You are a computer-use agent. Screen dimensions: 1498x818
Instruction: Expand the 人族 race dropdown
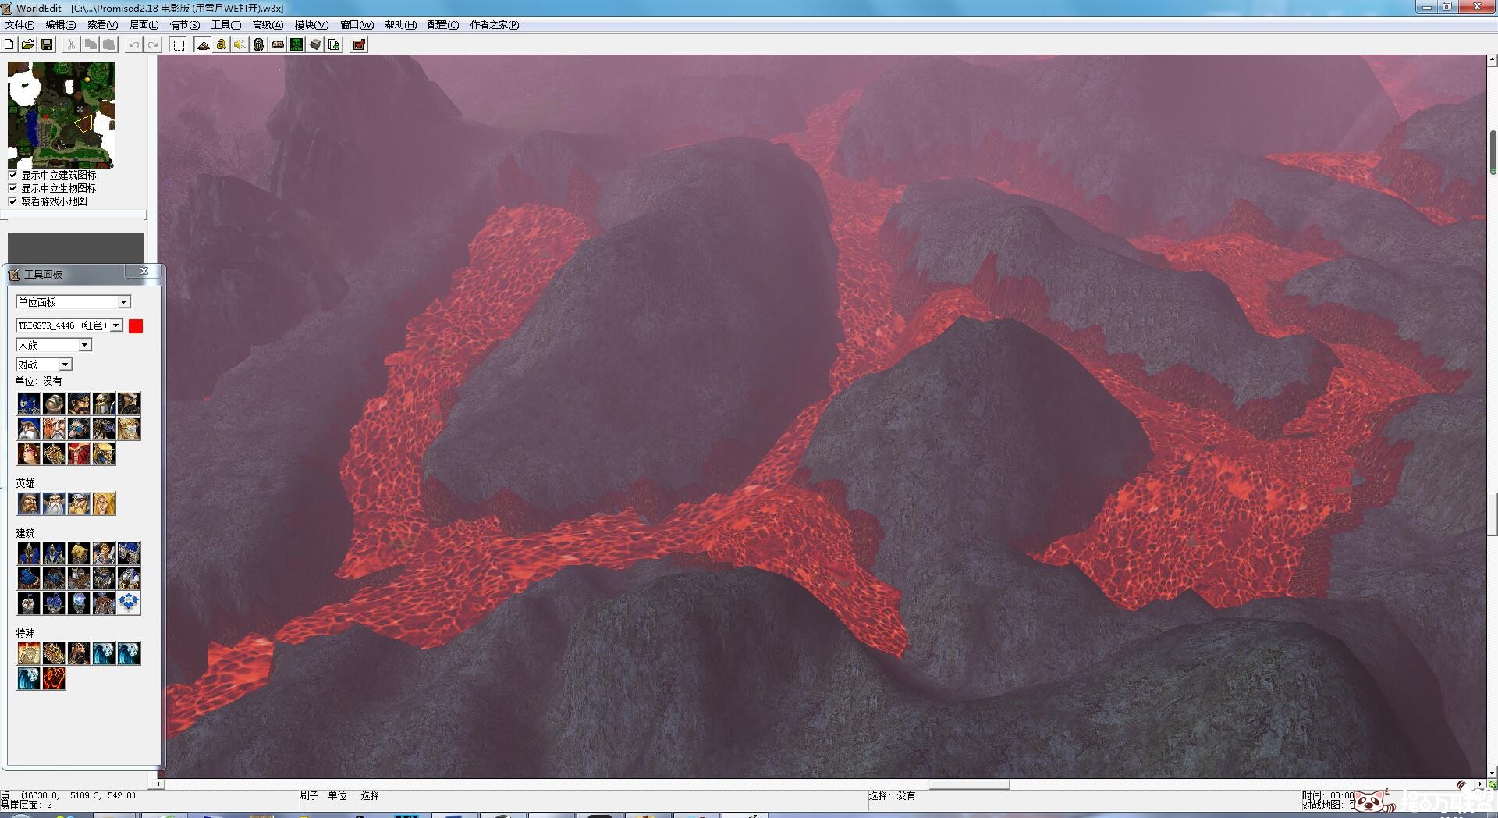pyautogui.click(x=85, y=345)
